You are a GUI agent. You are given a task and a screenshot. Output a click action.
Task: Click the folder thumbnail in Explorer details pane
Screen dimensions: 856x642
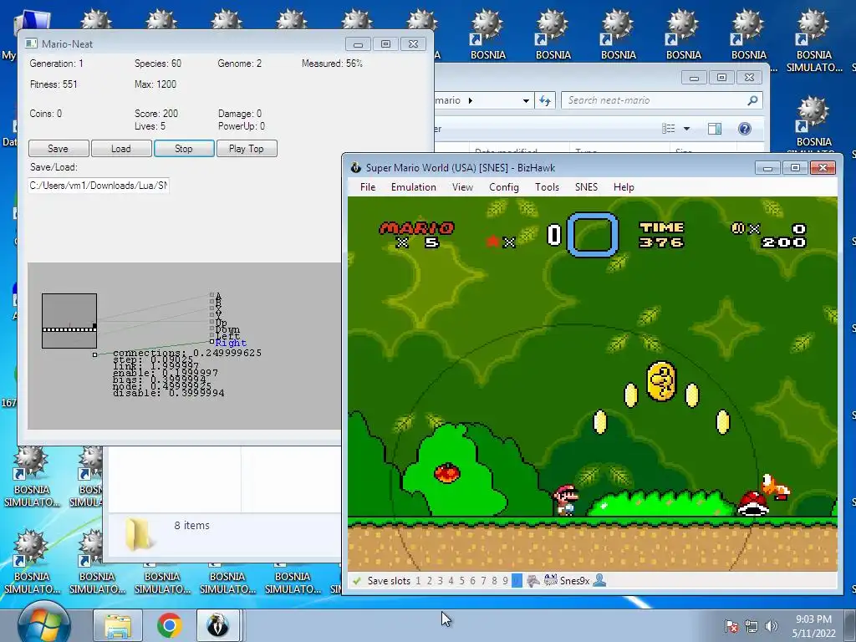pos(140,533)
